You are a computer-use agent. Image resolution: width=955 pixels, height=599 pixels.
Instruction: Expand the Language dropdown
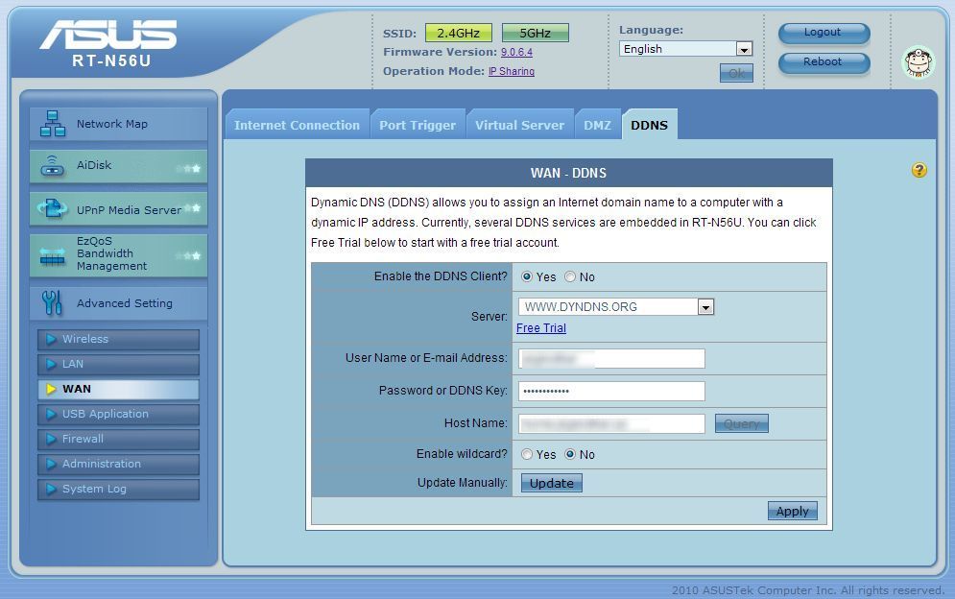(743, 49)
